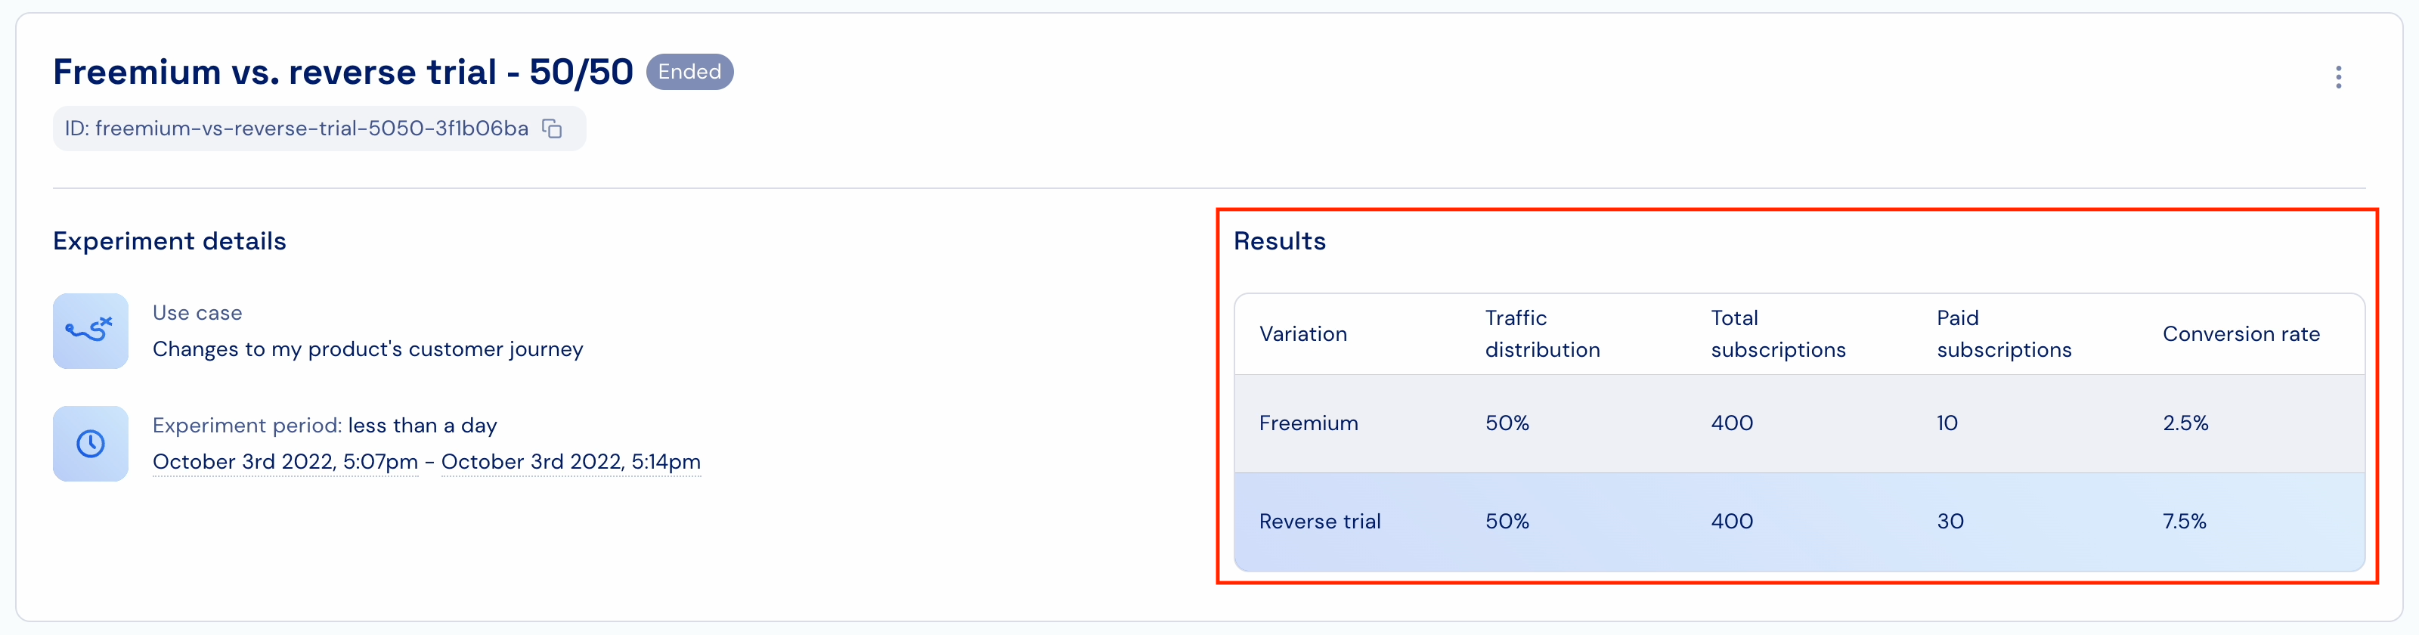Click the Traffic distribution column header

1542,333
